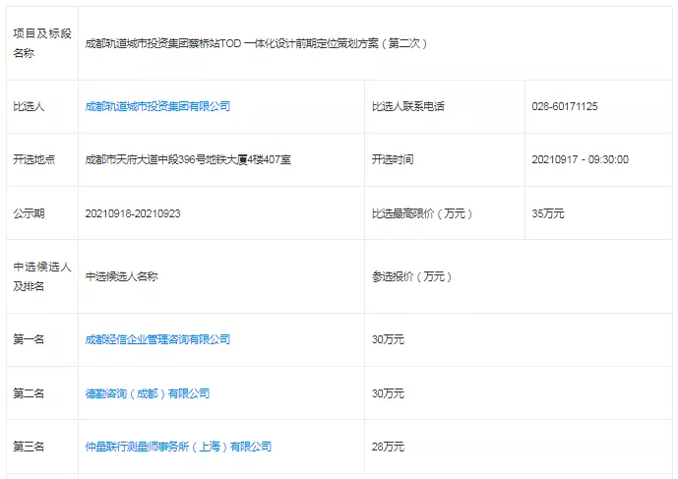The width and height of the screenshot is (678, 479).
Task: Select publicity period 20210918-20210923
Action: tap(133, 213)
